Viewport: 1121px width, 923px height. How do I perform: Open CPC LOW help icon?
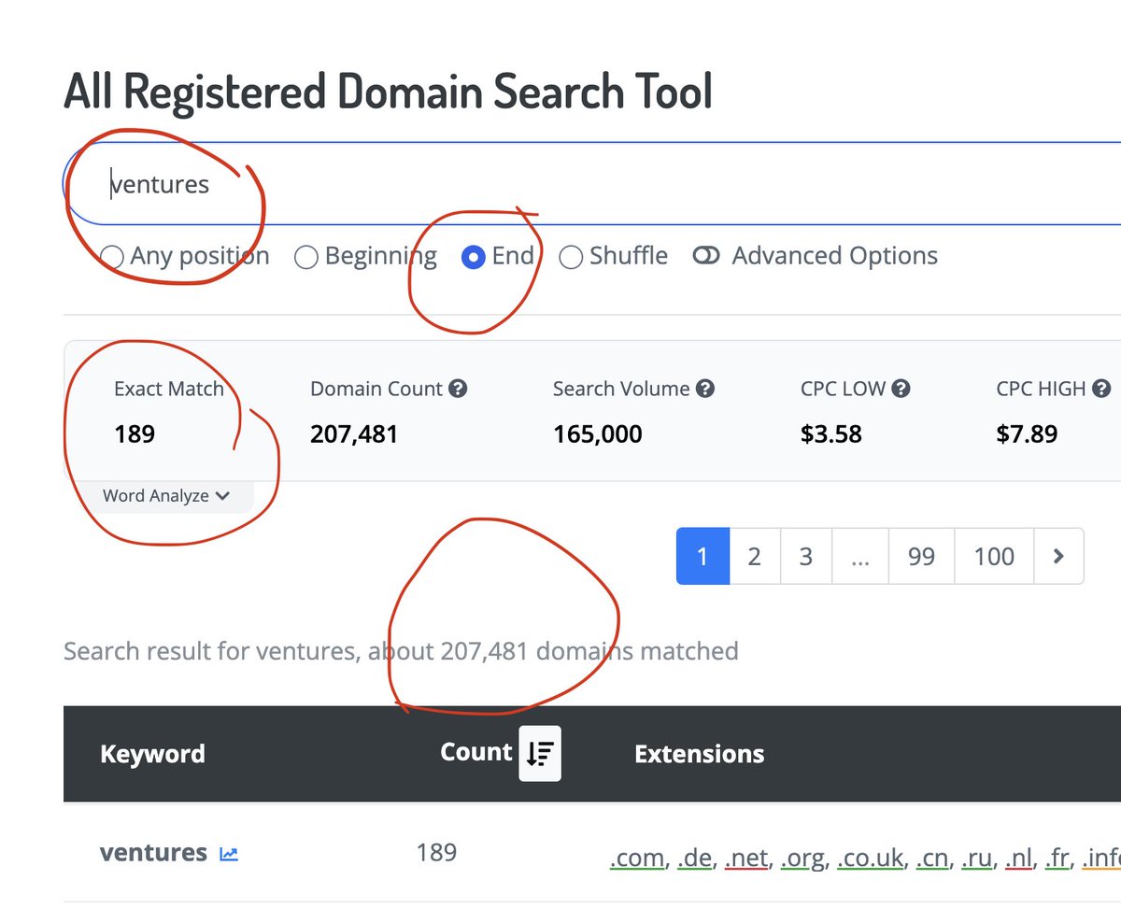point(901,389)
